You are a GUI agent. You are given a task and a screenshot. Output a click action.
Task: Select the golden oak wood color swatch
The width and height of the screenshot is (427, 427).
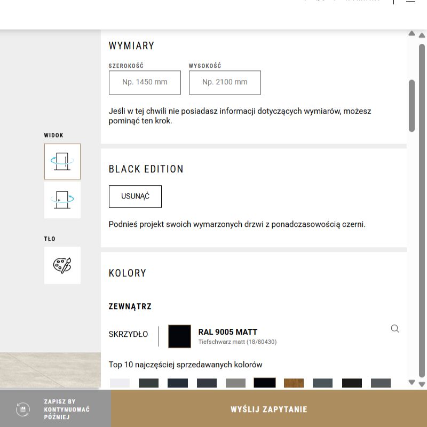coord(294,383)
